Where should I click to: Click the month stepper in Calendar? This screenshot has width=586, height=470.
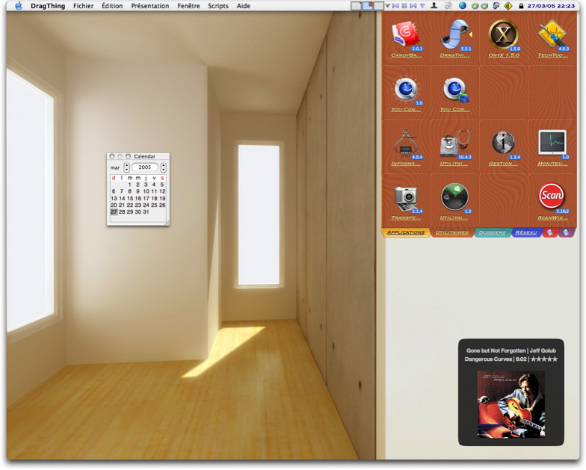126,168
